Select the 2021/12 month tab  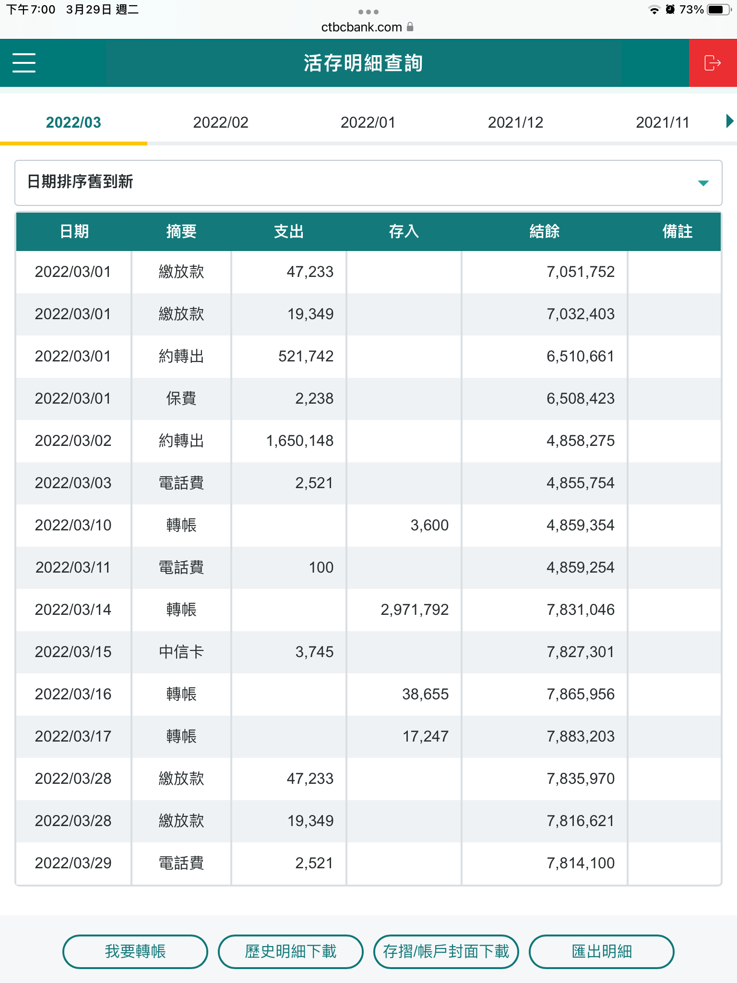pos(515,122)
